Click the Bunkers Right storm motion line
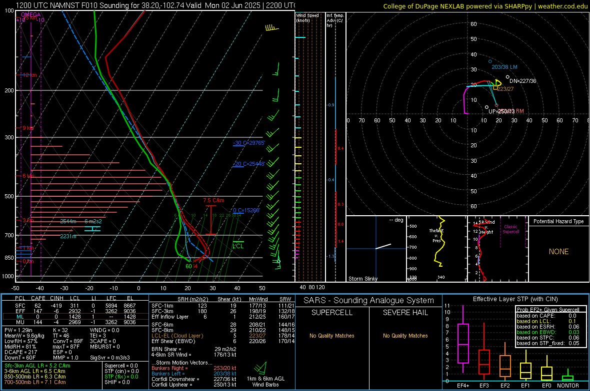 [194, 368]
